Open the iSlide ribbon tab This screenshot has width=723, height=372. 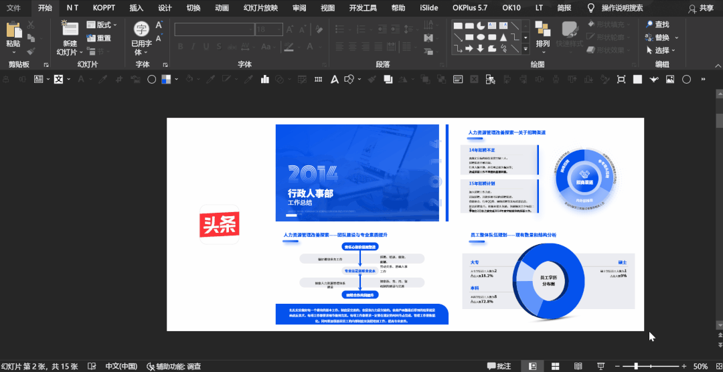[x=429, y=8]
